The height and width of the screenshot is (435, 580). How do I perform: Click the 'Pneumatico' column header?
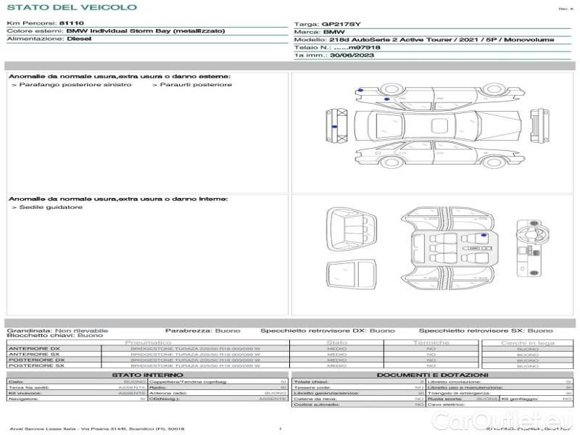(149, 342)
